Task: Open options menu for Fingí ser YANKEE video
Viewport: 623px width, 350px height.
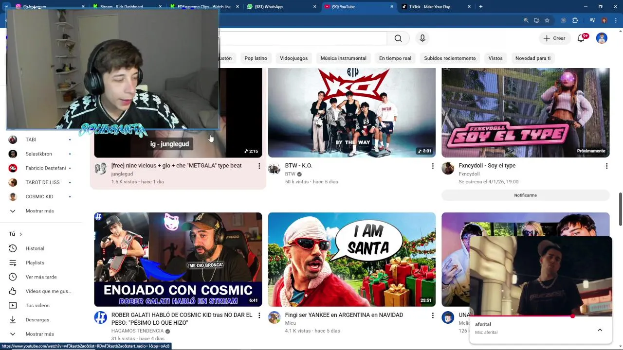Action: click(x=433, y=315)
